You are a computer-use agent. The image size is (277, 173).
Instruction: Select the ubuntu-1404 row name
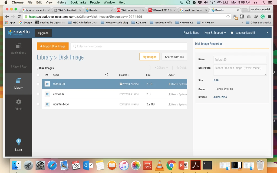61,104
